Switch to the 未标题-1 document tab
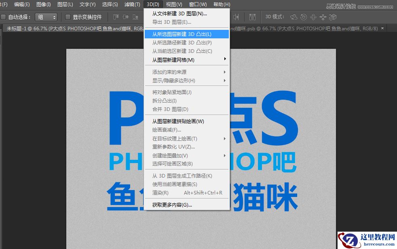The image size is (397, 249). [40, 28]
